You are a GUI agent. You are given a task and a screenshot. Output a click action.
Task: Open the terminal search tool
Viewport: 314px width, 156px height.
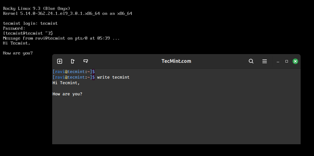tap(251, 61)
